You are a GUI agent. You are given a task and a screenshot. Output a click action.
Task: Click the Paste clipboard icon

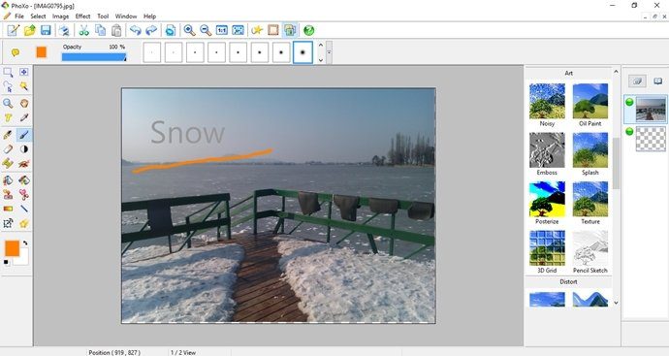[x=116, y=30]
